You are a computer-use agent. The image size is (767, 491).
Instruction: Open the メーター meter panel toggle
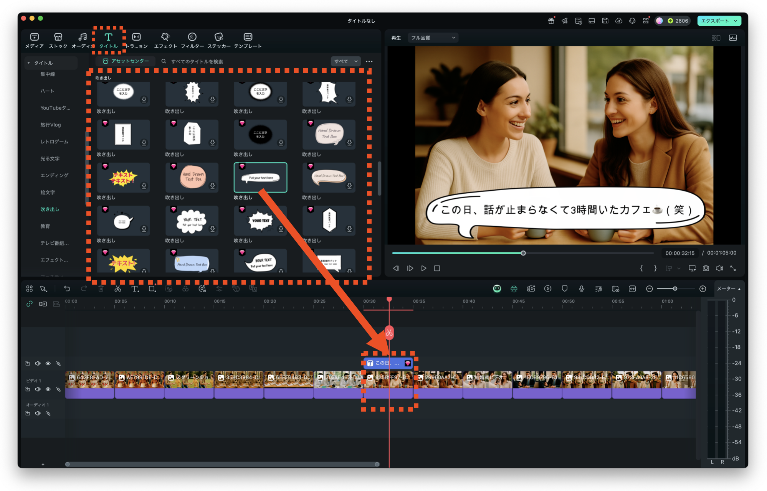click(x=729, y=288)
